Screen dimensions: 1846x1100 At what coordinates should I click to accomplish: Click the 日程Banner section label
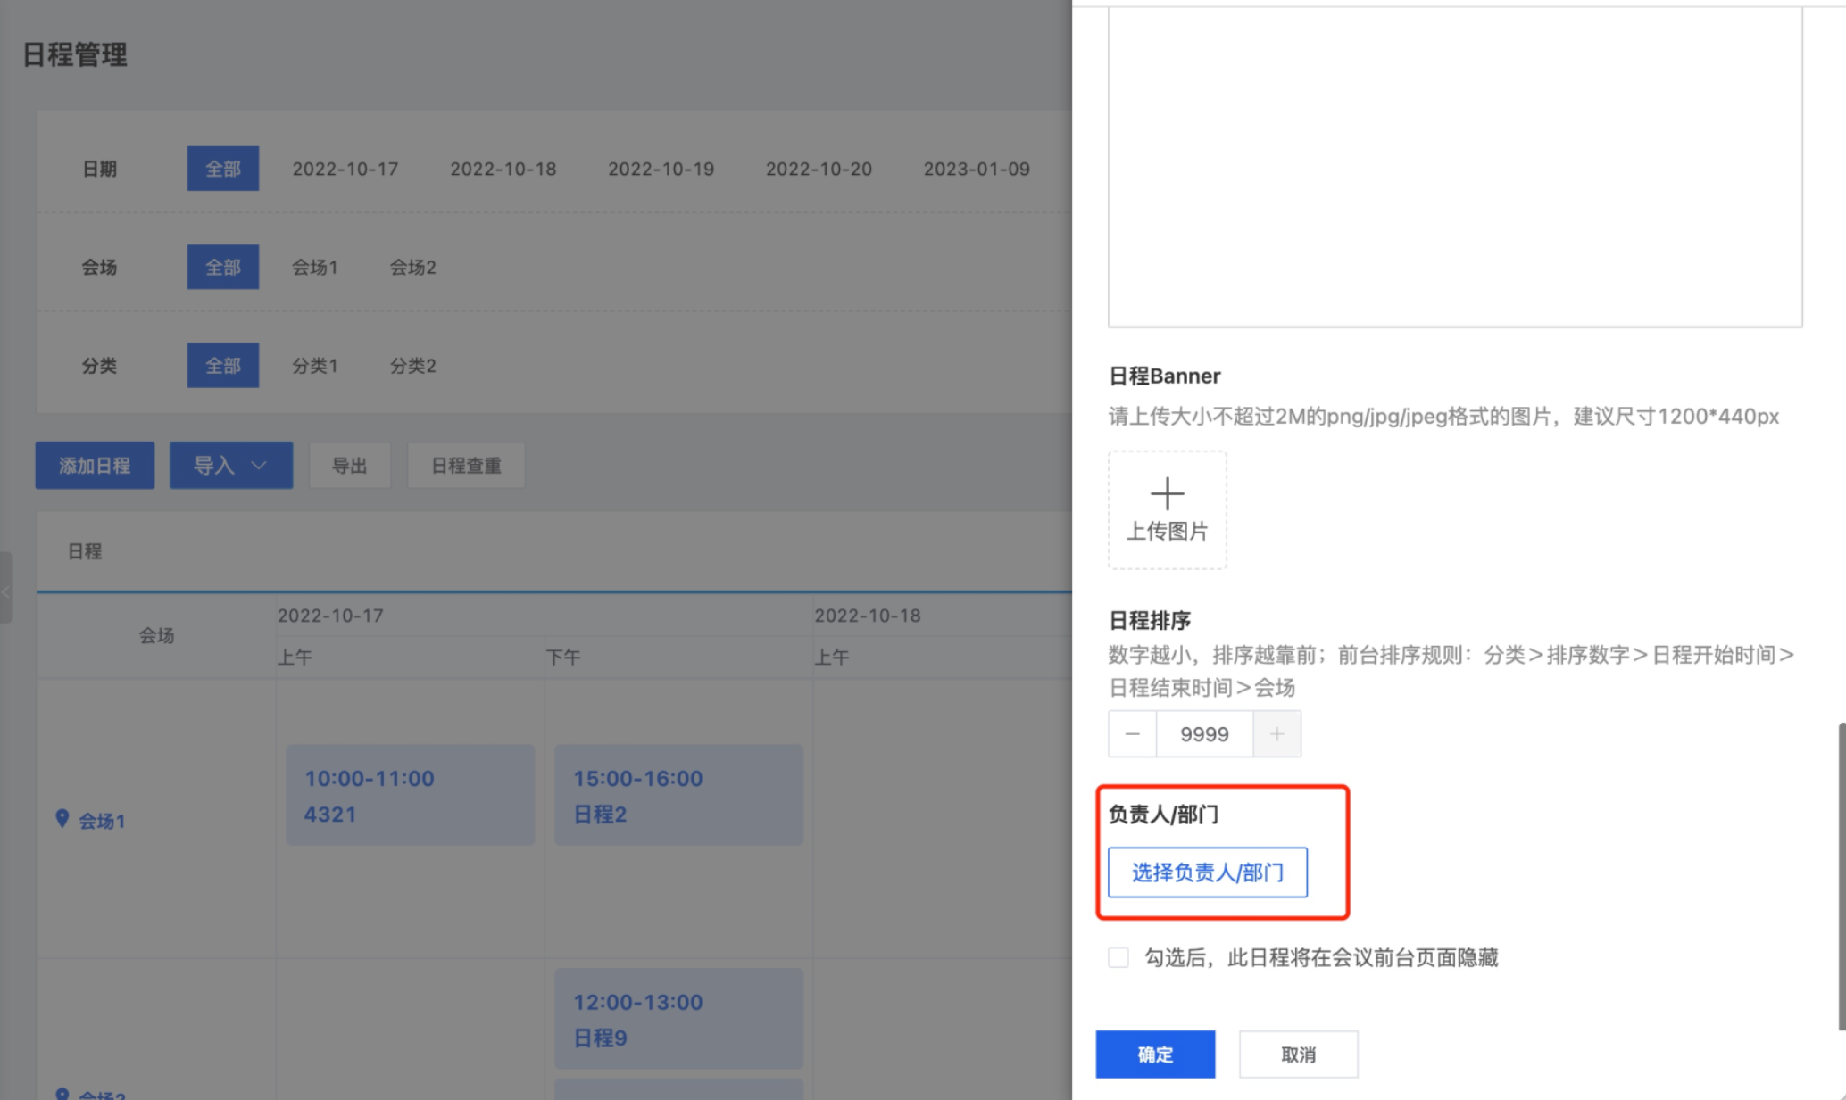(x=1164, y=376)
